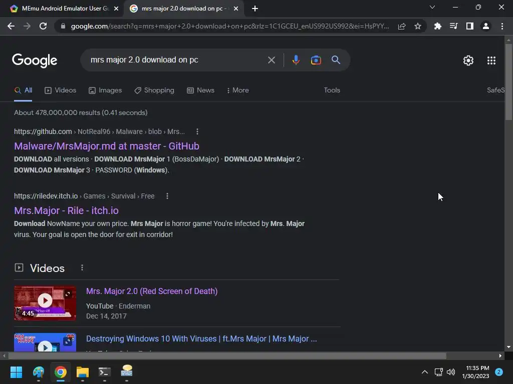
Task: Switch to the Shopping search tab
Action: pos(154,90)
